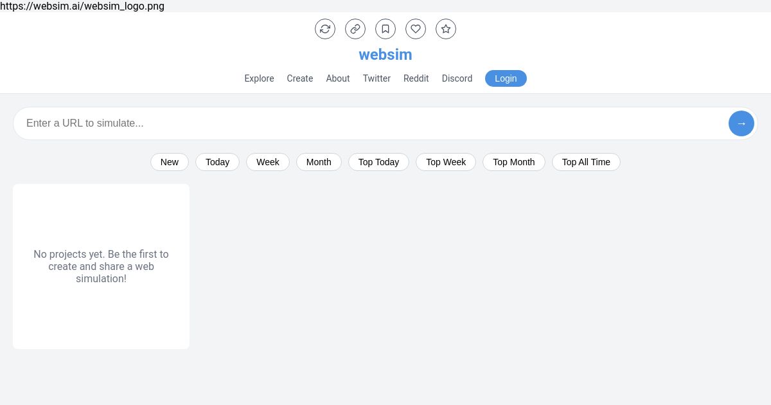Enable the Top Today filter
Image resolution: width=771 pixels, height=405 pixels.
pyautogui.click(x=378, y=162)
